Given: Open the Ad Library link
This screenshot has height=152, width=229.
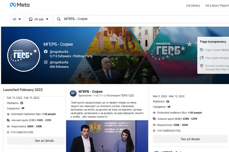Looking at the screenshot, I should pyautogui.click(x=193, y=6).
